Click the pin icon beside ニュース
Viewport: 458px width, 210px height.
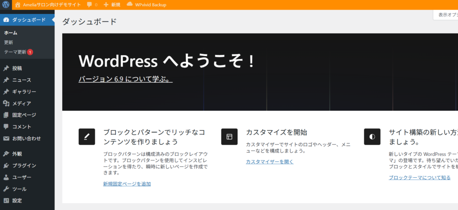[x=6, y=80]
